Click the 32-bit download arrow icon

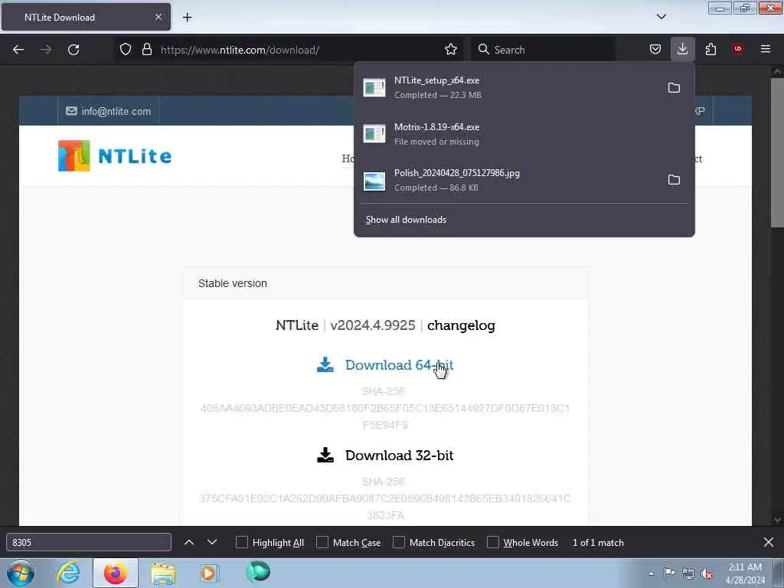[325, 455]
